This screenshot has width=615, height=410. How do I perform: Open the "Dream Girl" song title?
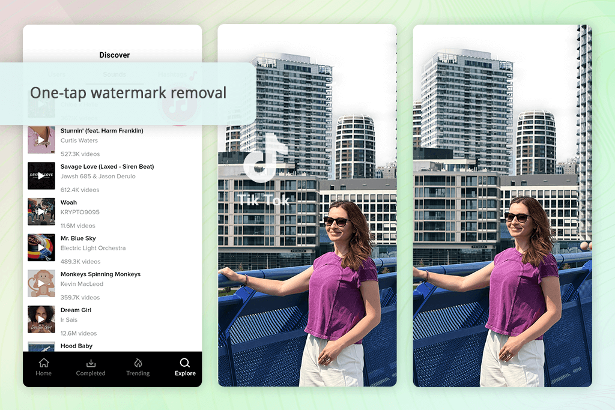point(76,310)
